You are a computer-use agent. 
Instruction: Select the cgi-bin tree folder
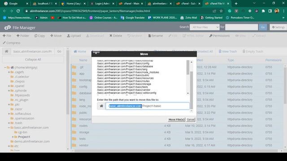pos(22,132)
